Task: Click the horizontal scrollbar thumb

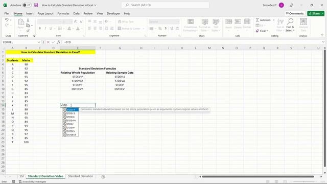Action: pyautogui.click(x=258, y=177)
